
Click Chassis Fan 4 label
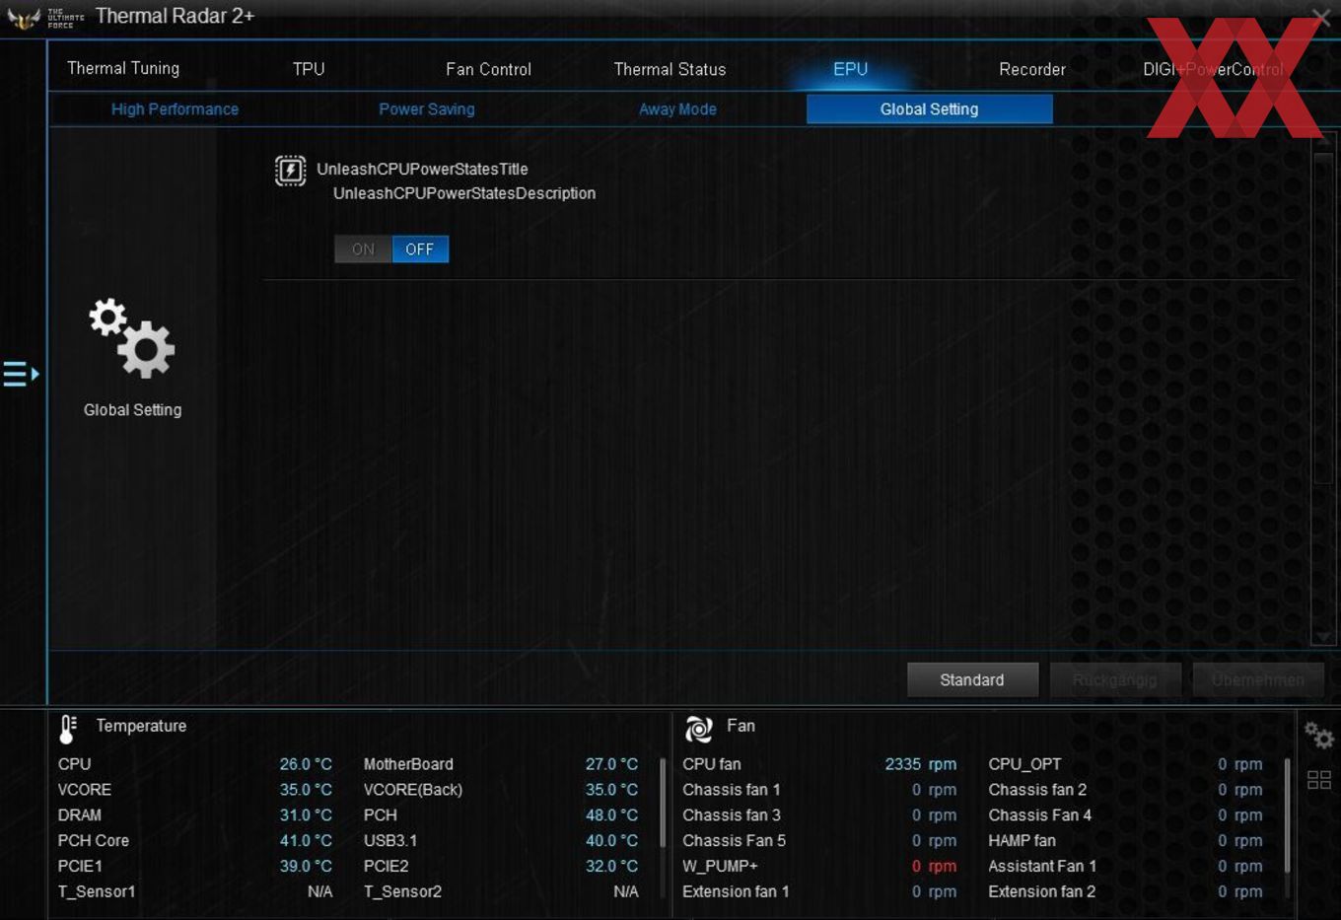click(x=1040, y=815)
